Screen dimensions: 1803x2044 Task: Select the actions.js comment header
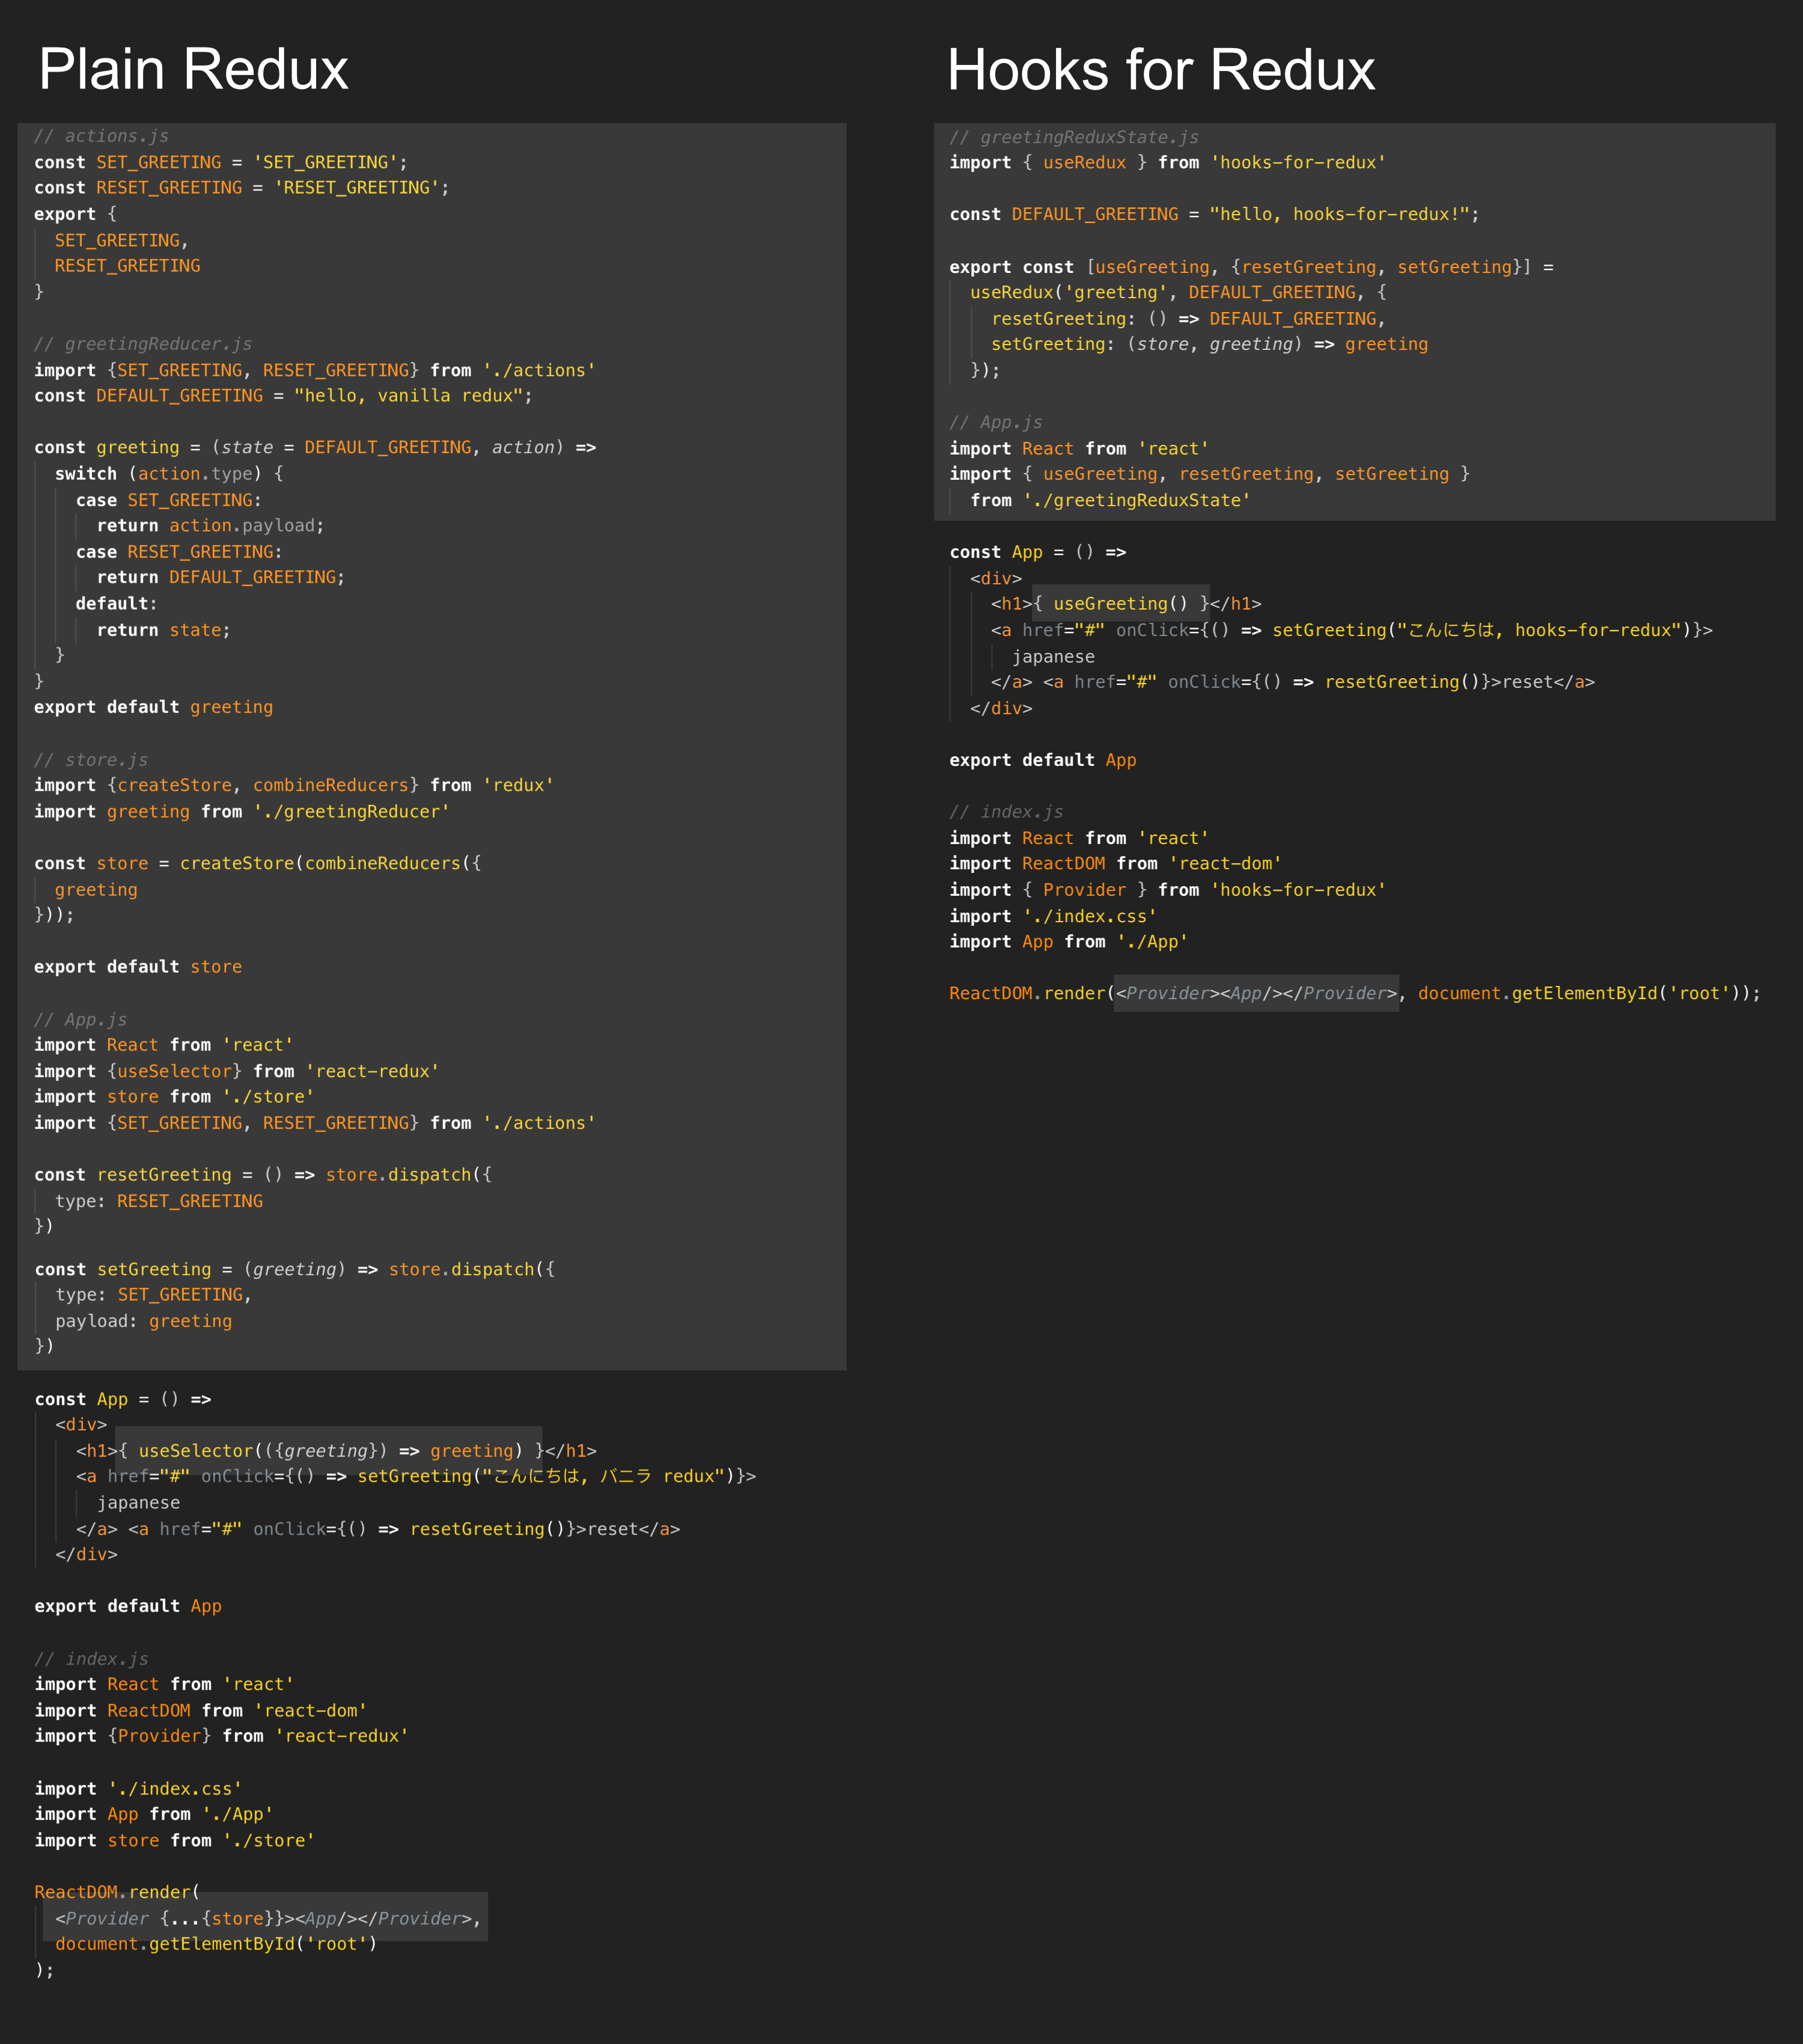(x=103, y=135)
